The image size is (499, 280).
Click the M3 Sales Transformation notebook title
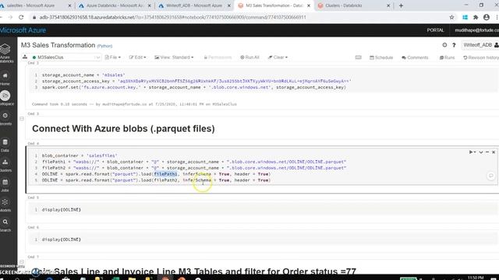pyautogui.click(x=58, y=45)
